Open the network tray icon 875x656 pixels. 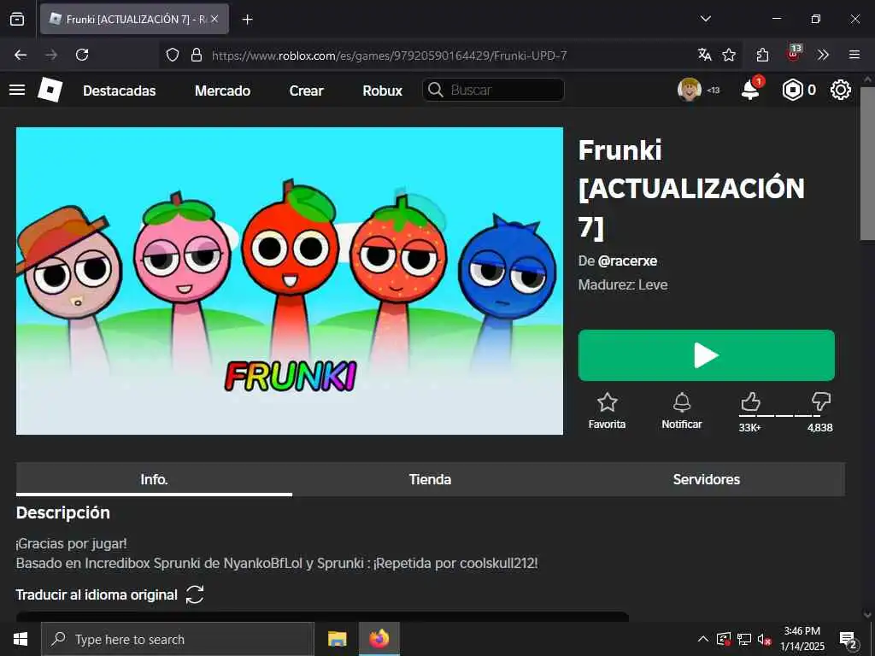click(x=744, y=639)
